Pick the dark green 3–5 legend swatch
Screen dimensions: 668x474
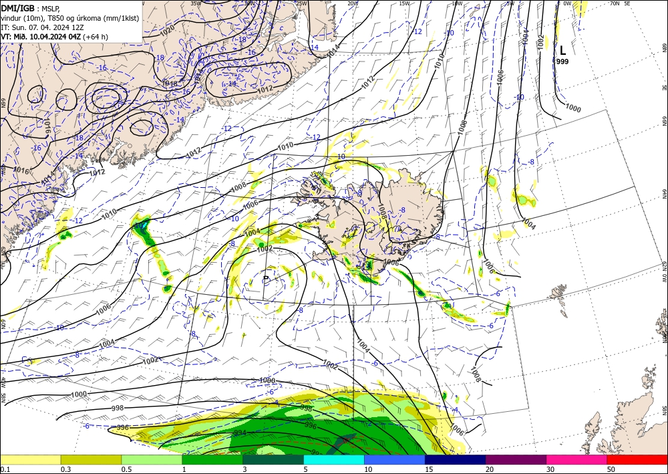coord(273,459)
